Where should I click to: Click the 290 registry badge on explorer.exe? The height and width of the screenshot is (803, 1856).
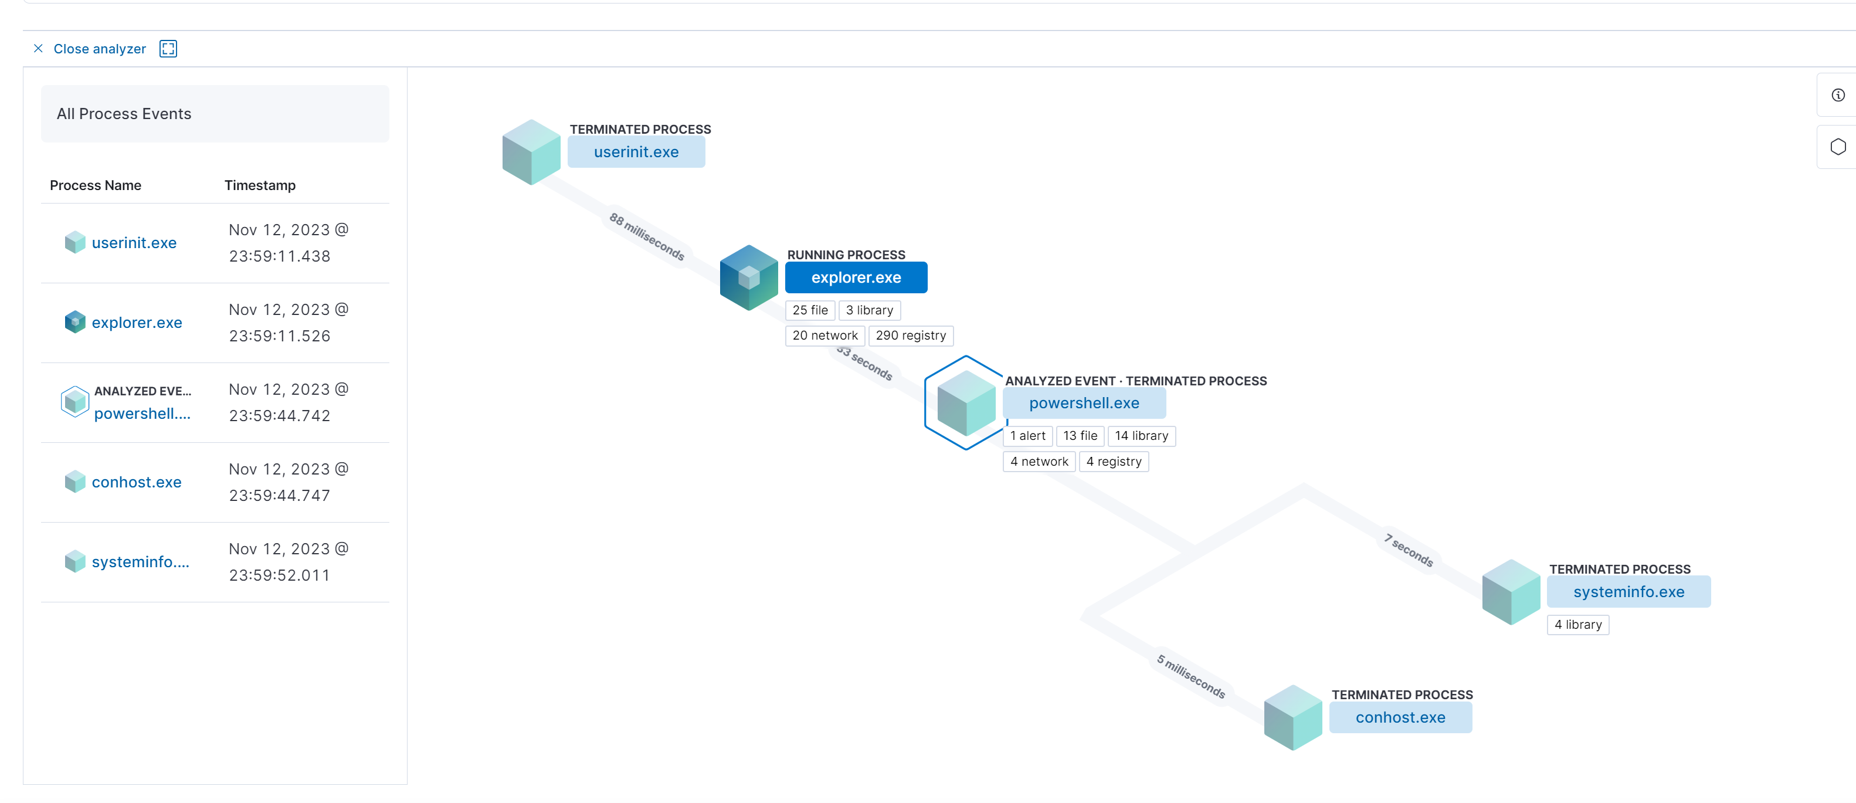click(909, 335)
